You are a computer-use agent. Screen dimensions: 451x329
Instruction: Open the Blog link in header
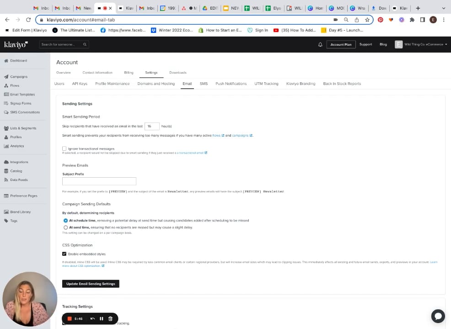click(383, 44)
